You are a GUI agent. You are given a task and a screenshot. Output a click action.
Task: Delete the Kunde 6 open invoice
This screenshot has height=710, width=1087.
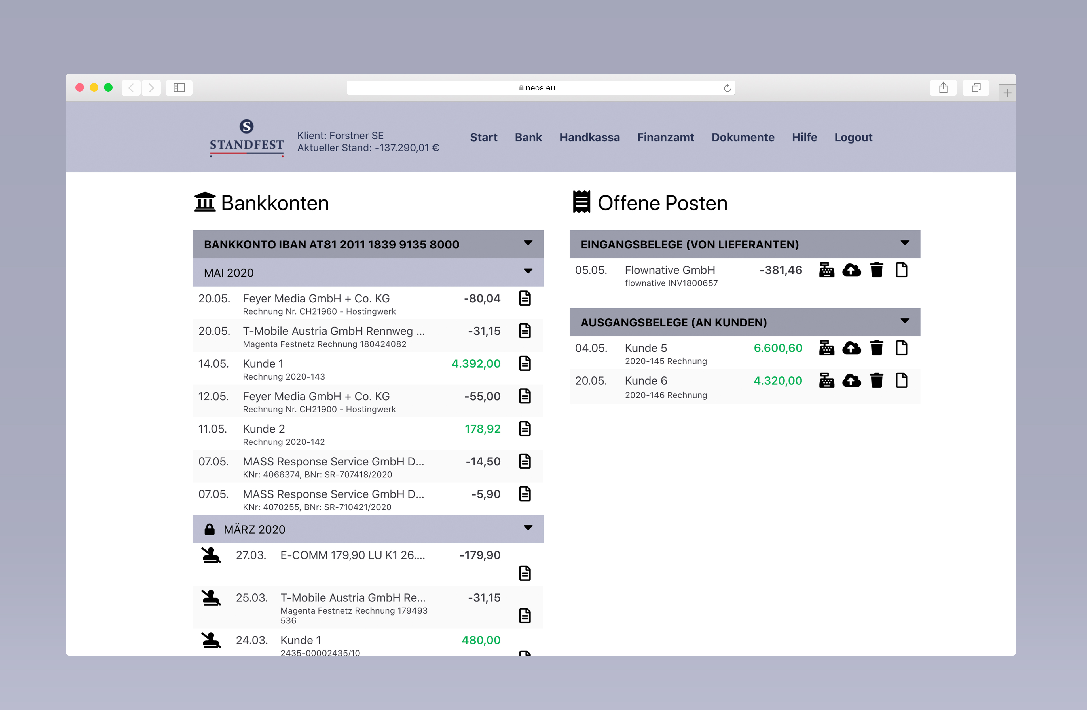(x=876, y=381)
